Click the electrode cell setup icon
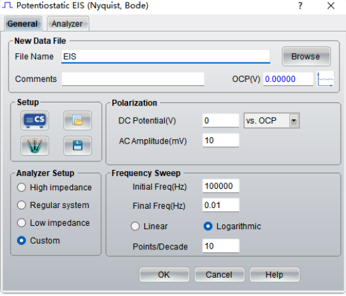Viewport: 346px width, 296px height. 35,146
